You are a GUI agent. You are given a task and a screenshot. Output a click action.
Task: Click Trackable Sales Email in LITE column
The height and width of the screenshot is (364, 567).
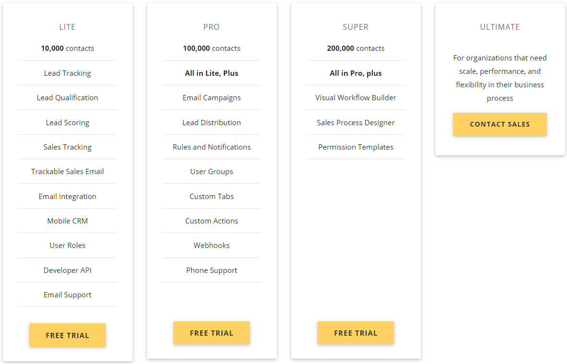tap(67, 171)
